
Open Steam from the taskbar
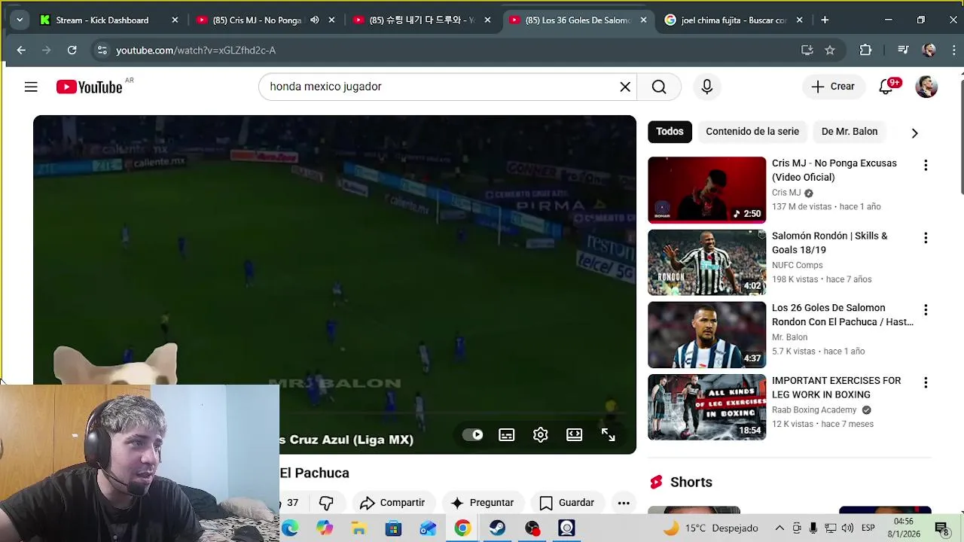pos(497,528)
